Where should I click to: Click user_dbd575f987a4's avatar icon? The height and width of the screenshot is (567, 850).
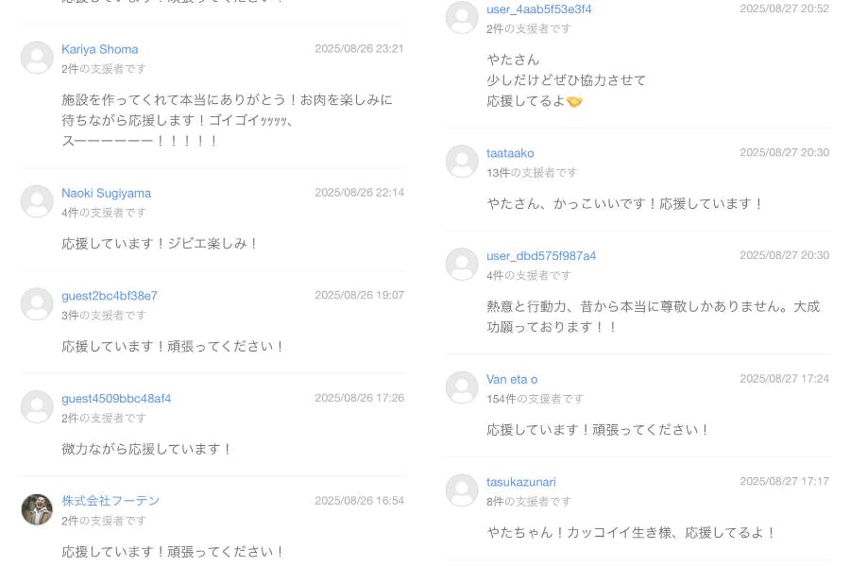coord(462,265)
